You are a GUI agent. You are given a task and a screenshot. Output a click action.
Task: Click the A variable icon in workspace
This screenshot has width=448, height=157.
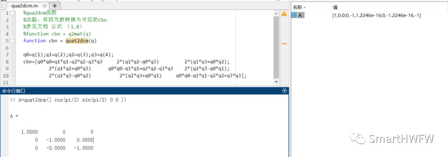[294, 15]
